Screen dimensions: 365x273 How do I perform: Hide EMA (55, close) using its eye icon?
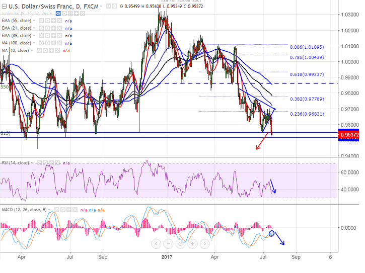41,21
